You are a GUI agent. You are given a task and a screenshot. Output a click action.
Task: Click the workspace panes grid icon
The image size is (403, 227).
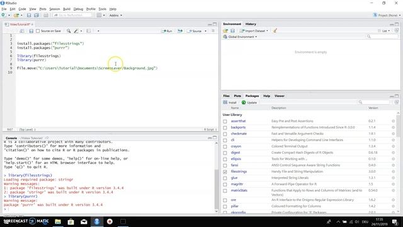pos(99,15)
